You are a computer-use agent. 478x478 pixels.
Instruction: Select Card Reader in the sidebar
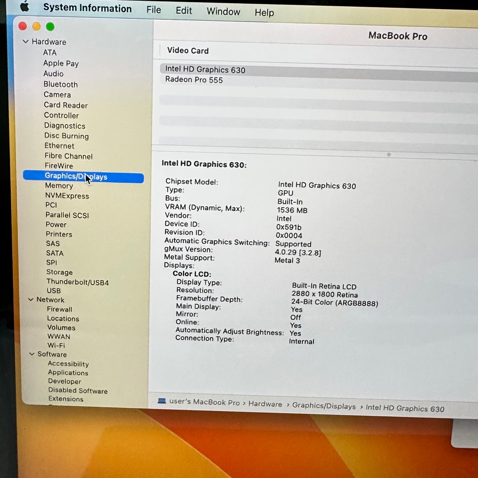[66, 105]
